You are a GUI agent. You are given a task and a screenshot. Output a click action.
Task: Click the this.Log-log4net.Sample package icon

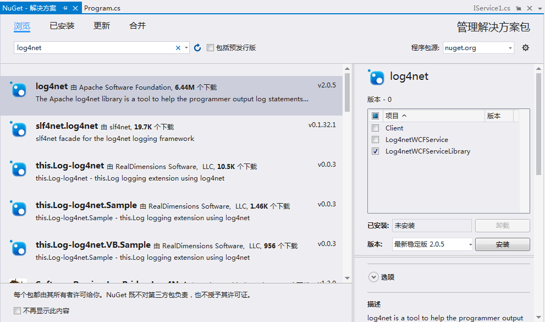click(18, 209)
